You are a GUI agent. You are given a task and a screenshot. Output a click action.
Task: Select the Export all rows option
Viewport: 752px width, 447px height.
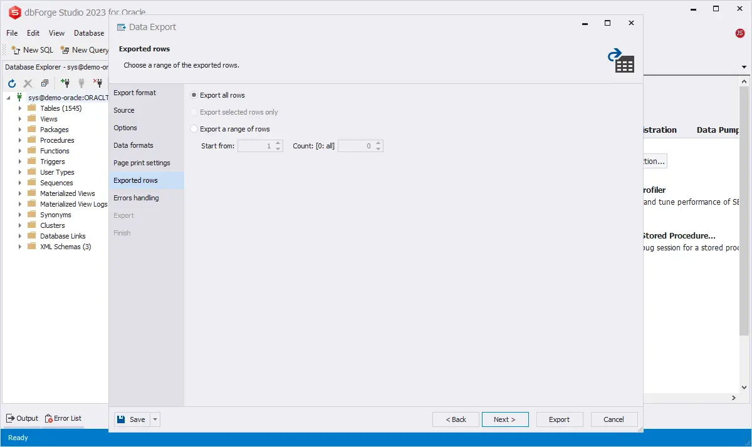(x=194, y=95)
